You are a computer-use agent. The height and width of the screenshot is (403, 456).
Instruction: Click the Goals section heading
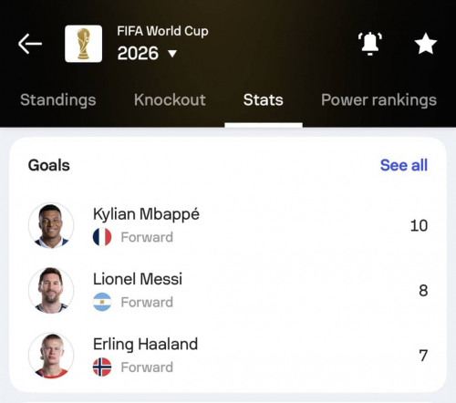click(49, 165)
